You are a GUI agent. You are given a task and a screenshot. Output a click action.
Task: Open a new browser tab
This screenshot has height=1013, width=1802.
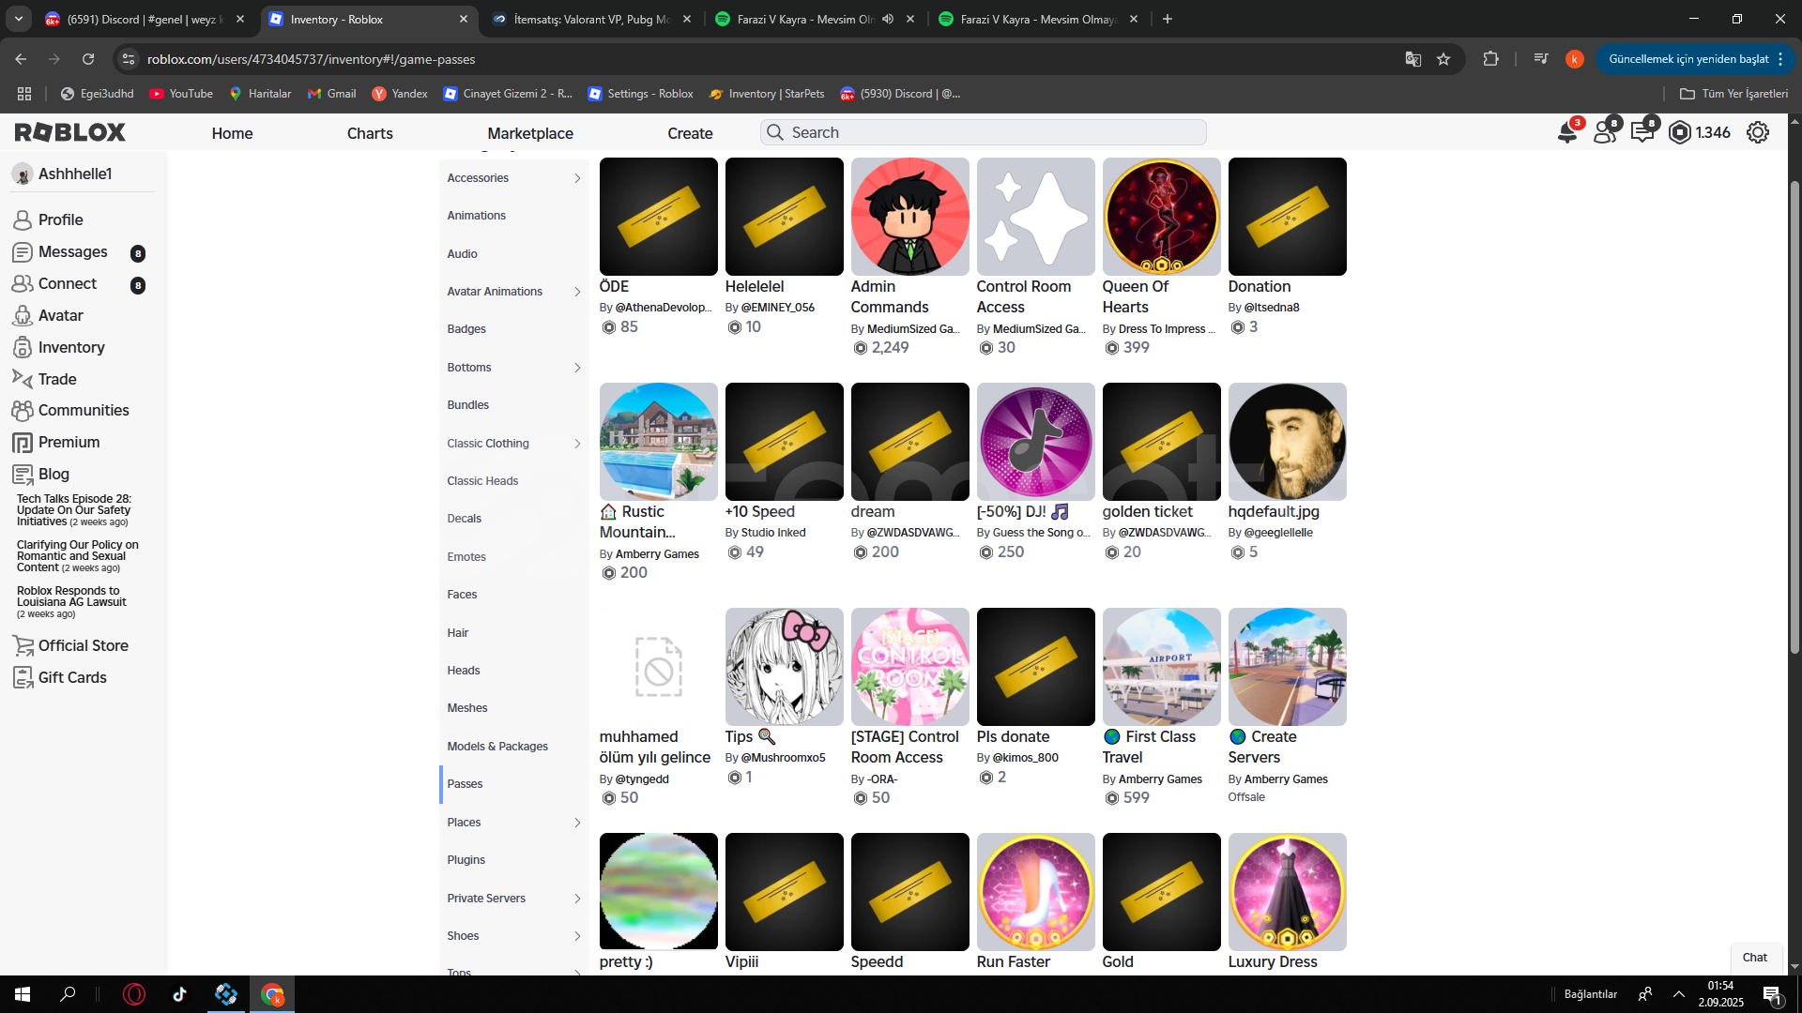(x=1168, y=19)
